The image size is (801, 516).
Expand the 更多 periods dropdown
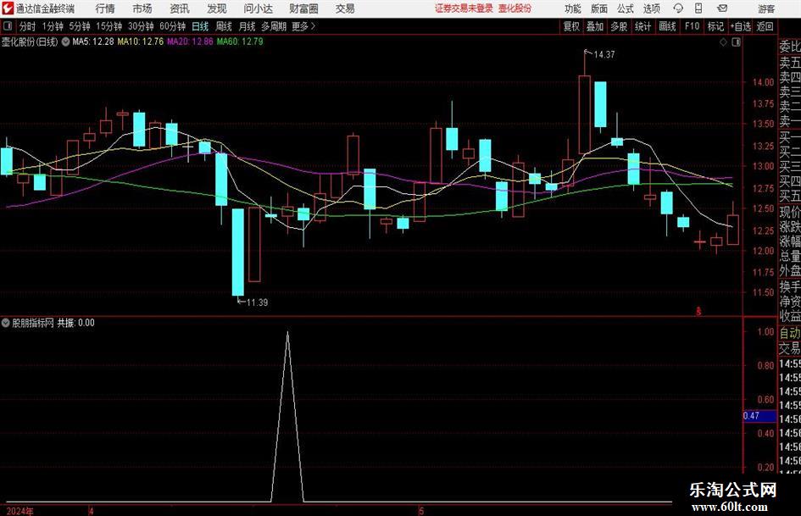click(x=303, y=26)
